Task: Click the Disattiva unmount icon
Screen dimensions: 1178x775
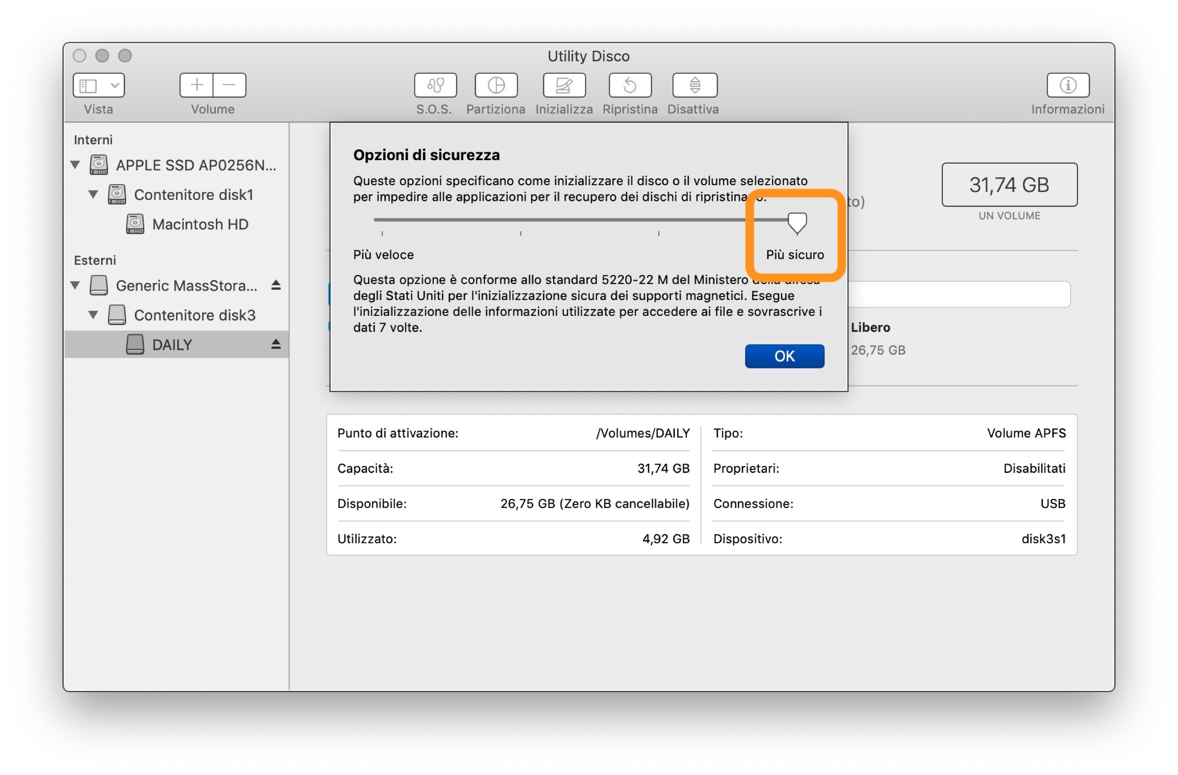Action: click(695, 85)
